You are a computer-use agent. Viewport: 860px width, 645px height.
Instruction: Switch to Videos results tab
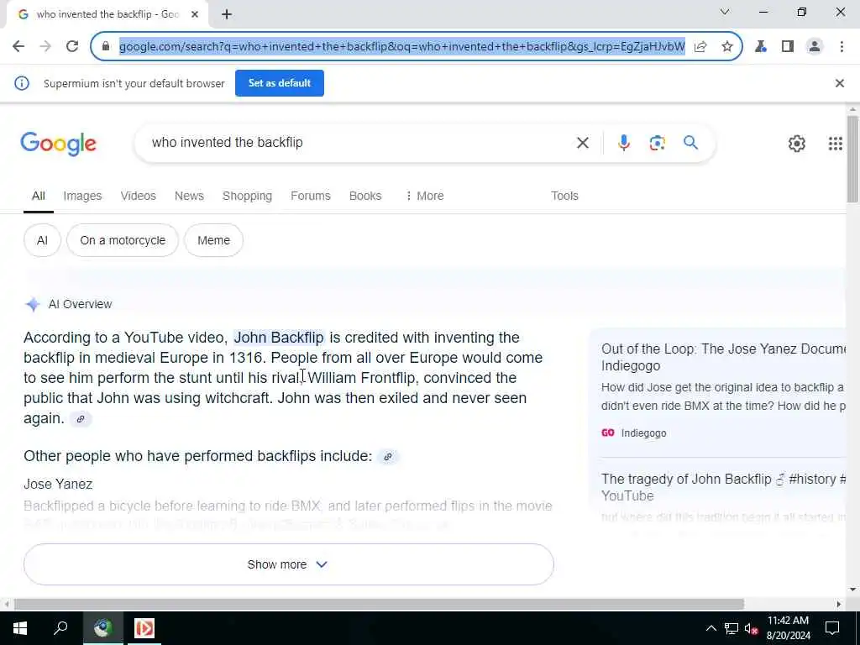pos(139,196)
